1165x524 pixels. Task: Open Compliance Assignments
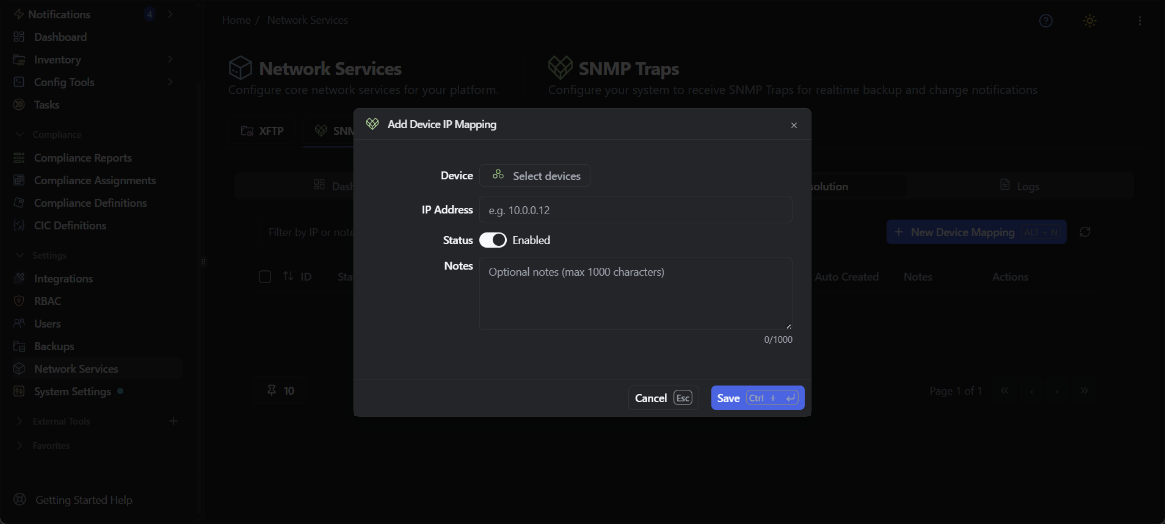[x=95, y=180]
